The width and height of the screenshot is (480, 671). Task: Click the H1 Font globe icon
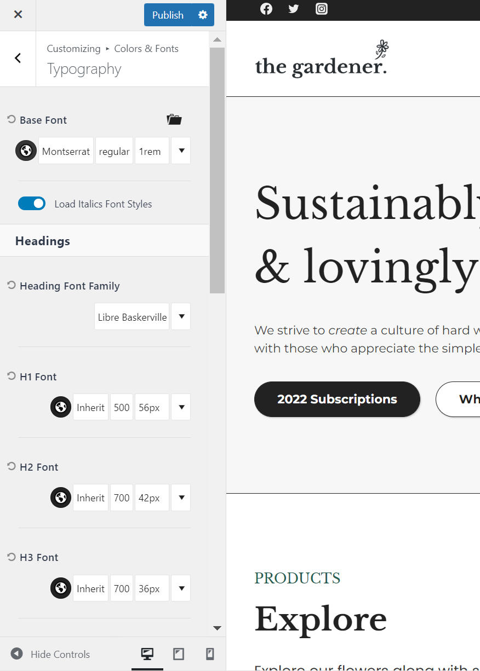tap(61, 407)
